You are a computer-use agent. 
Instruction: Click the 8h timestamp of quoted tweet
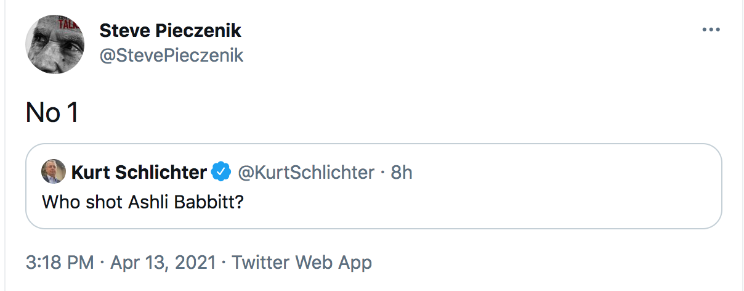click(401, 172)
